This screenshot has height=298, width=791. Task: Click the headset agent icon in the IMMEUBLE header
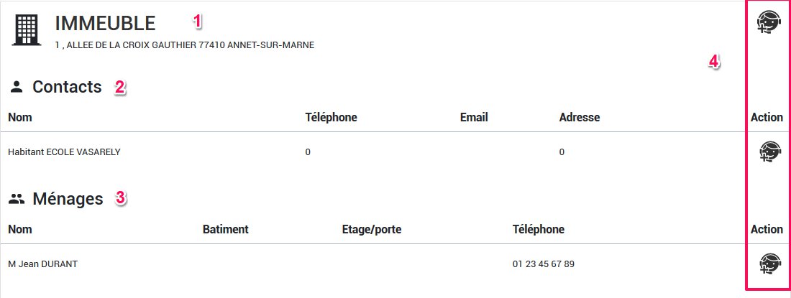tap(769, 22)
